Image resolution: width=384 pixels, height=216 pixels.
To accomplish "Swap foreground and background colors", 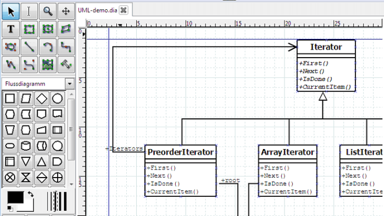I will 30,194.
